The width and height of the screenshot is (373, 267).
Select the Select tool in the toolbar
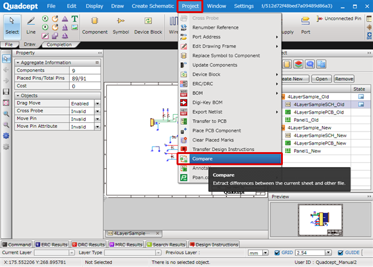12,26
